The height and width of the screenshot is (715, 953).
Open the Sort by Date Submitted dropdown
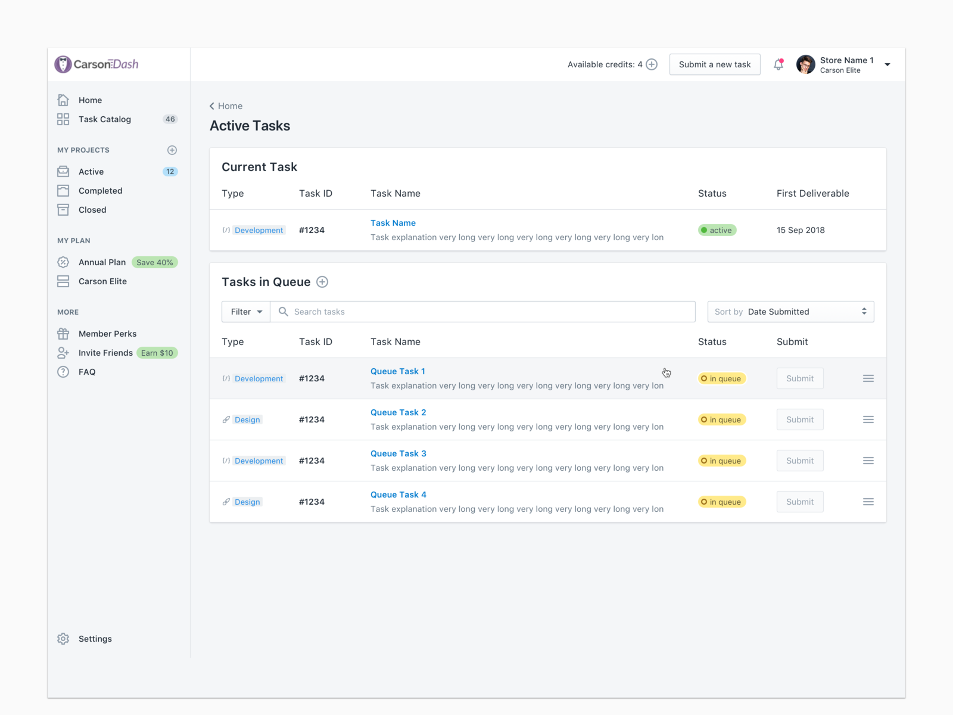[x=790, y=312]
